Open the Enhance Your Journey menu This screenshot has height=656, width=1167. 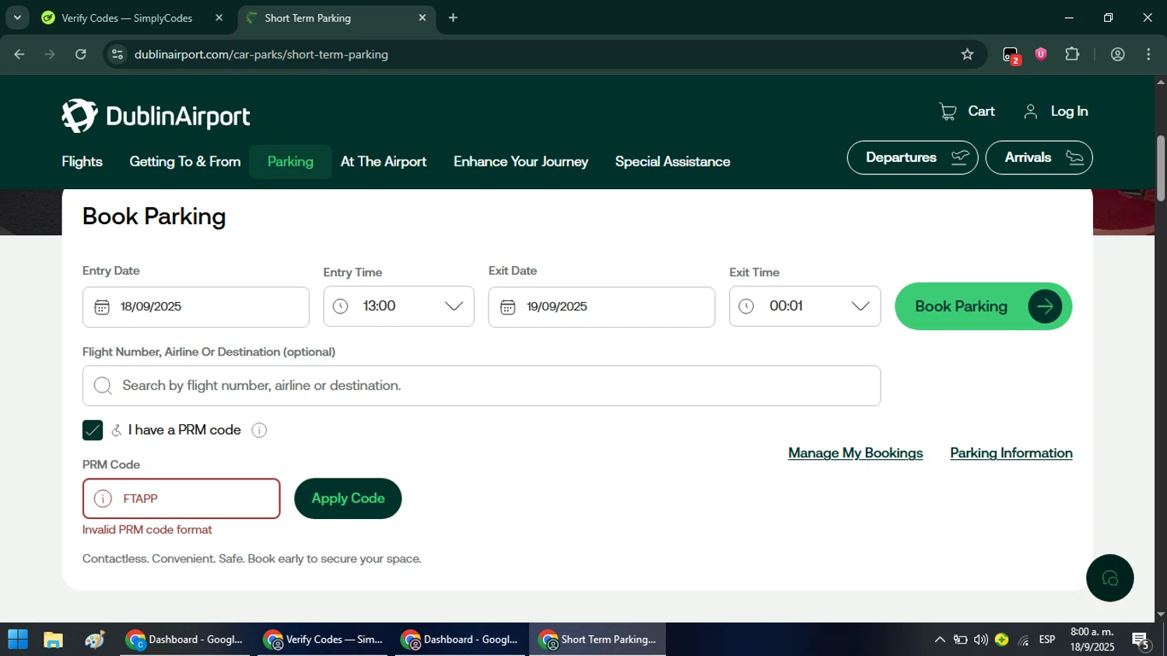pyautogui.click(x=520, y=162)
